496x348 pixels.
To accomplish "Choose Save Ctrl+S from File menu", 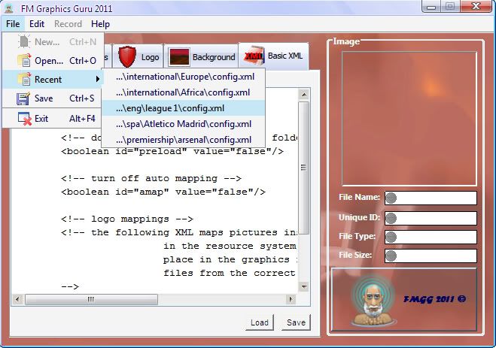I will (53, 98).
